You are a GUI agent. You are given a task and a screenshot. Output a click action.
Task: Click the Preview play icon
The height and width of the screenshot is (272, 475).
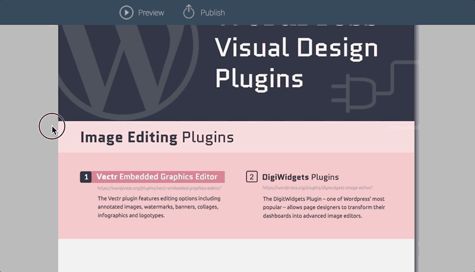pos(126,12)
